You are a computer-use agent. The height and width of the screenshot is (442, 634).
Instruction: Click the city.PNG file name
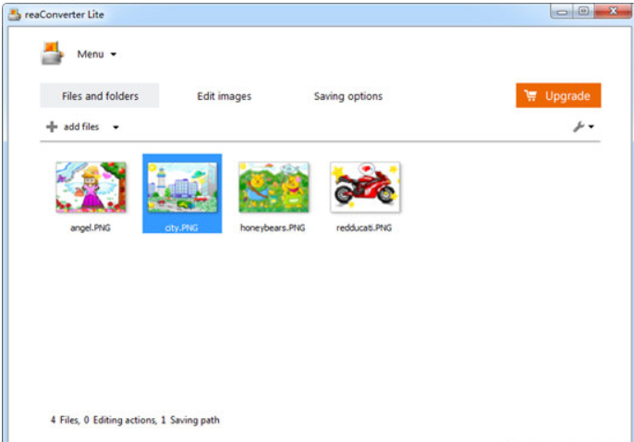coord(181,227)
